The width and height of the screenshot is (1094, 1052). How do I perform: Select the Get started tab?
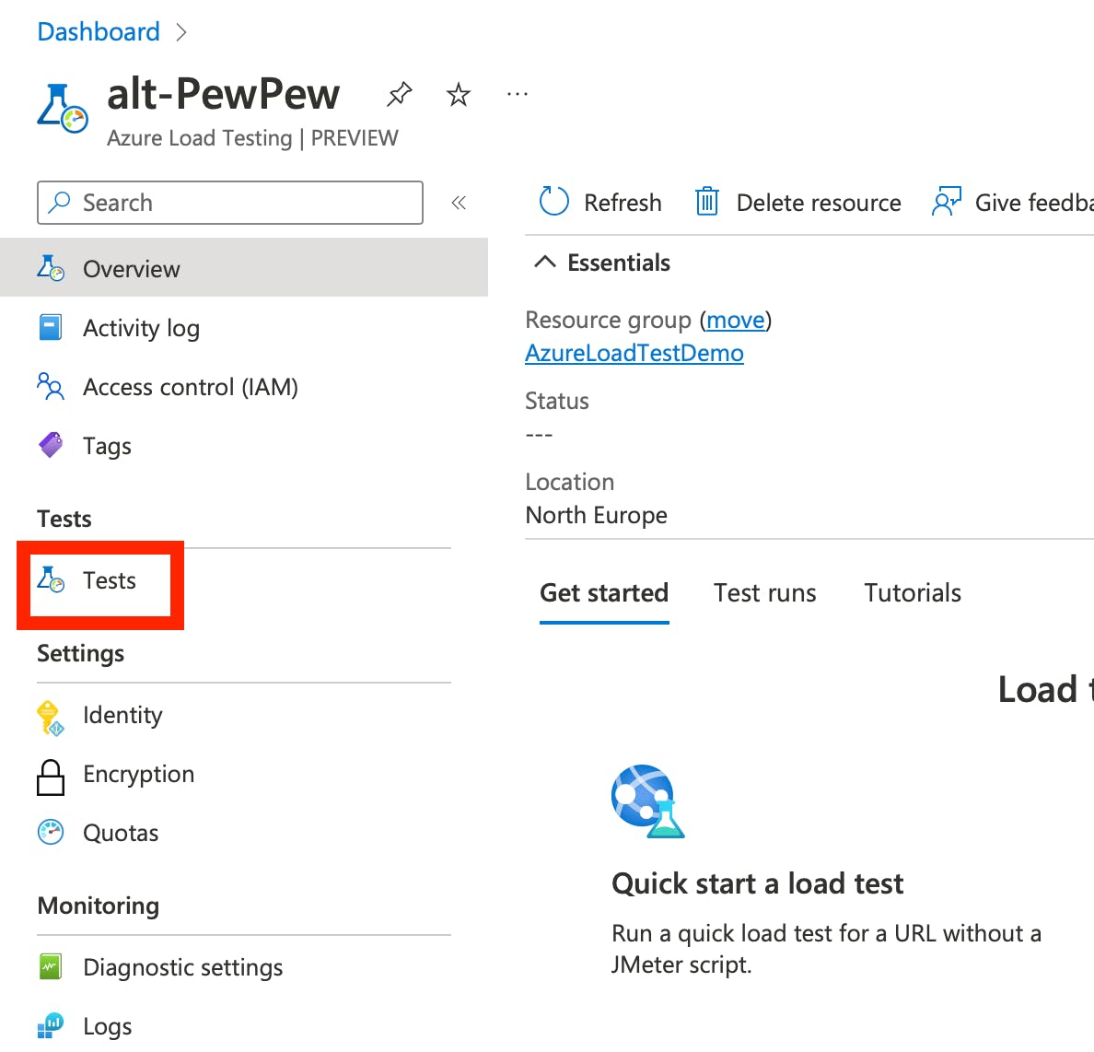pyautogui.click(x=604, y=593)
